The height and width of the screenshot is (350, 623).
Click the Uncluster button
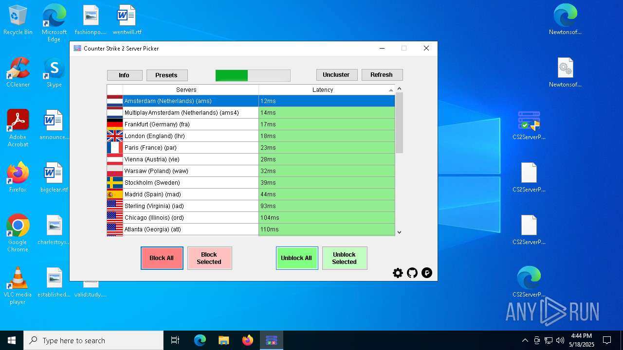point(337,75)
